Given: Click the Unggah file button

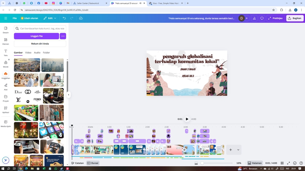Looking at the screenshot, I should 36,36.
